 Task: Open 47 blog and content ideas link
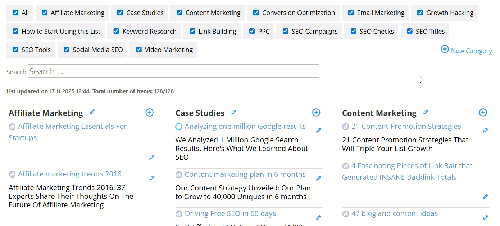[395, 214]
